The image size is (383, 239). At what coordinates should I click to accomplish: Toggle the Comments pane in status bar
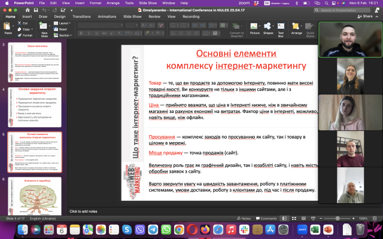pyautogui.click(x=266, y=219)
